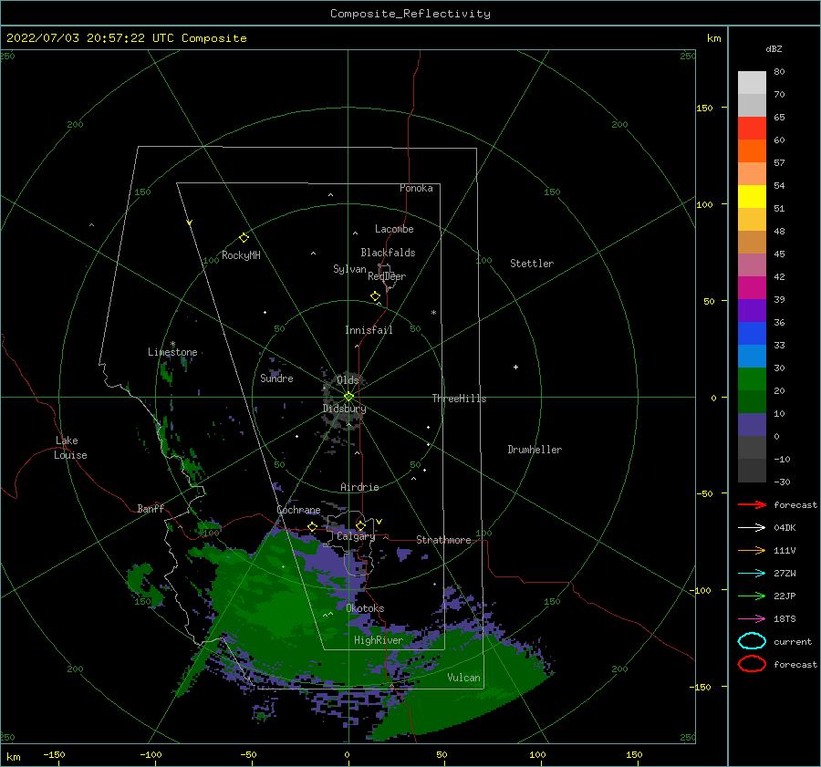Click the orange 111V arrow icon
The height and width of the screenshot is (767, 821).
(x=752, y=550)
